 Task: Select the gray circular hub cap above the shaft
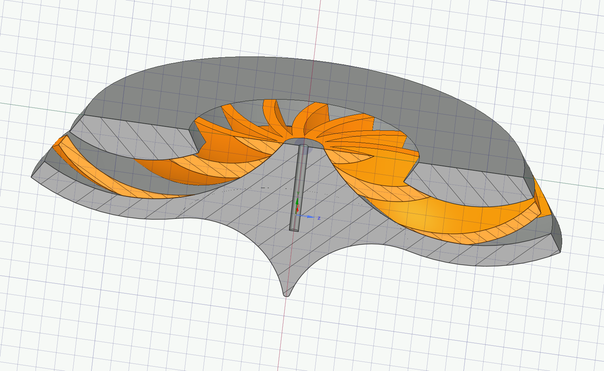pos(303,141)
